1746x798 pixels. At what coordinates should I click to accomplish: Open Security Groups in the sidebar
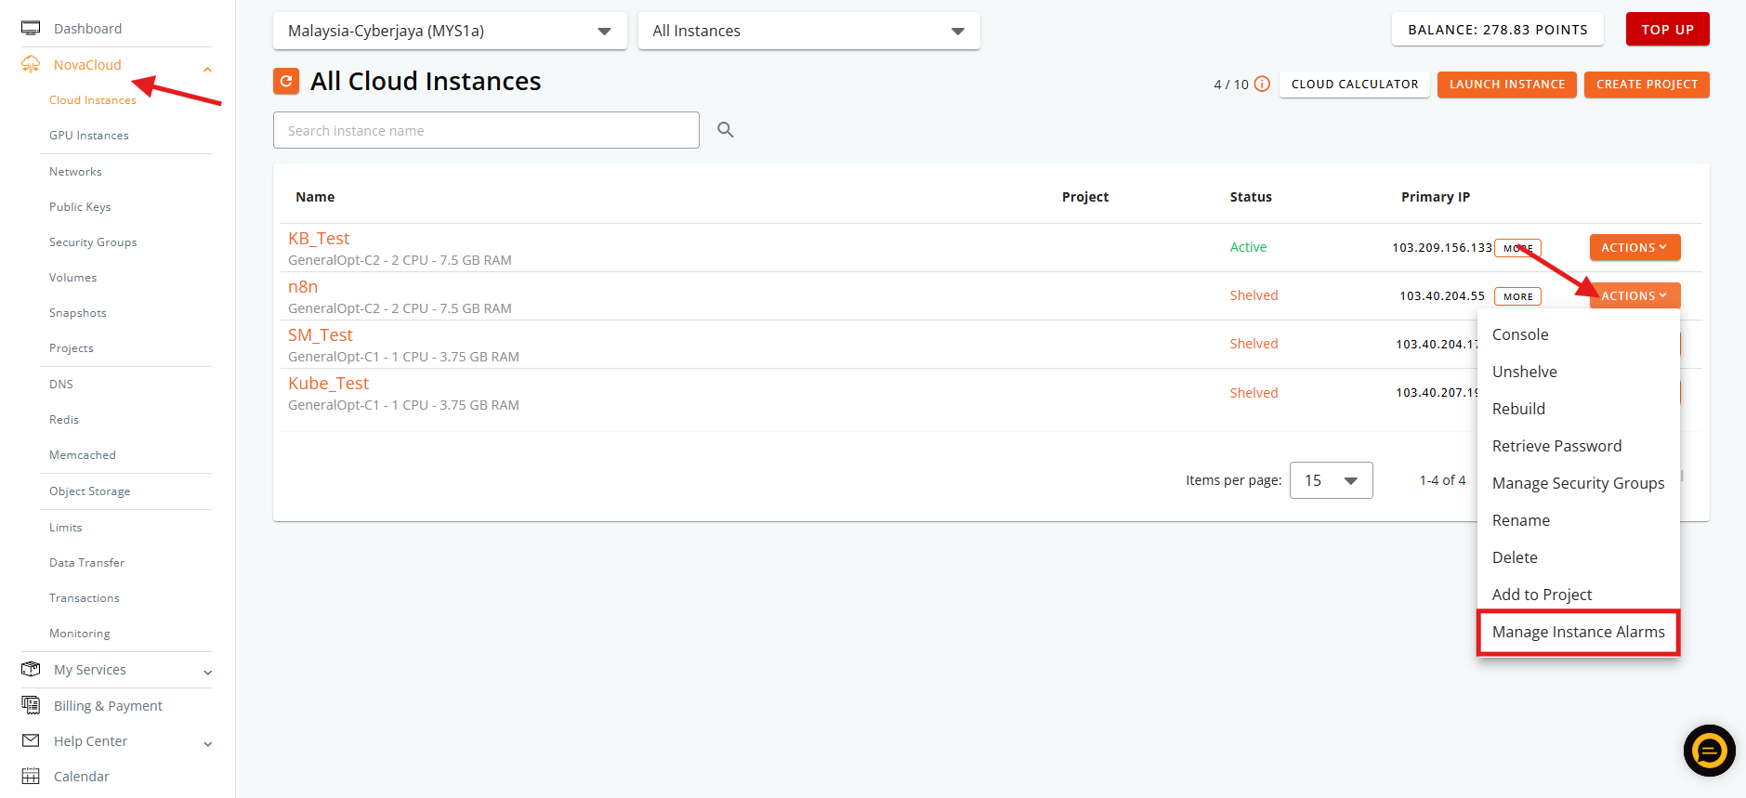[x=93, y=242]
